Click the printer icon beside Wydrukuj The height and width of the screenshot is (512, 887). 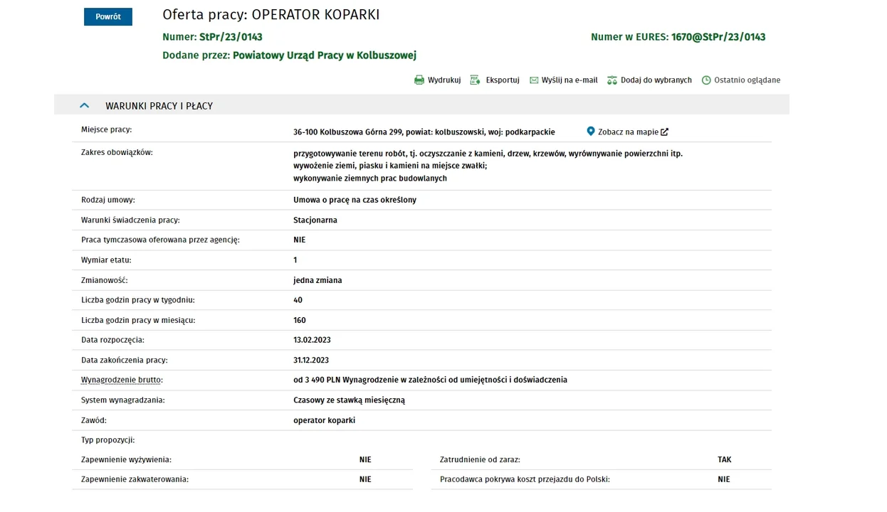419,80
